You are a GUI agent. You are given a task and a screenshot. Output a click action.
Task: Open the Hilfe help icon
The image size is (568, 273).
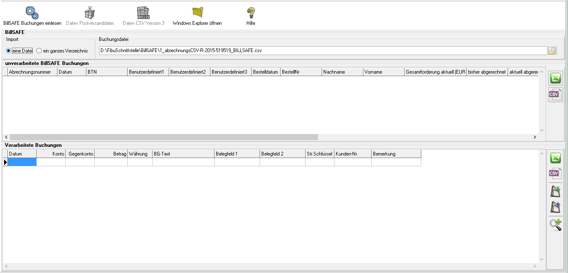[x=251, y=13]
